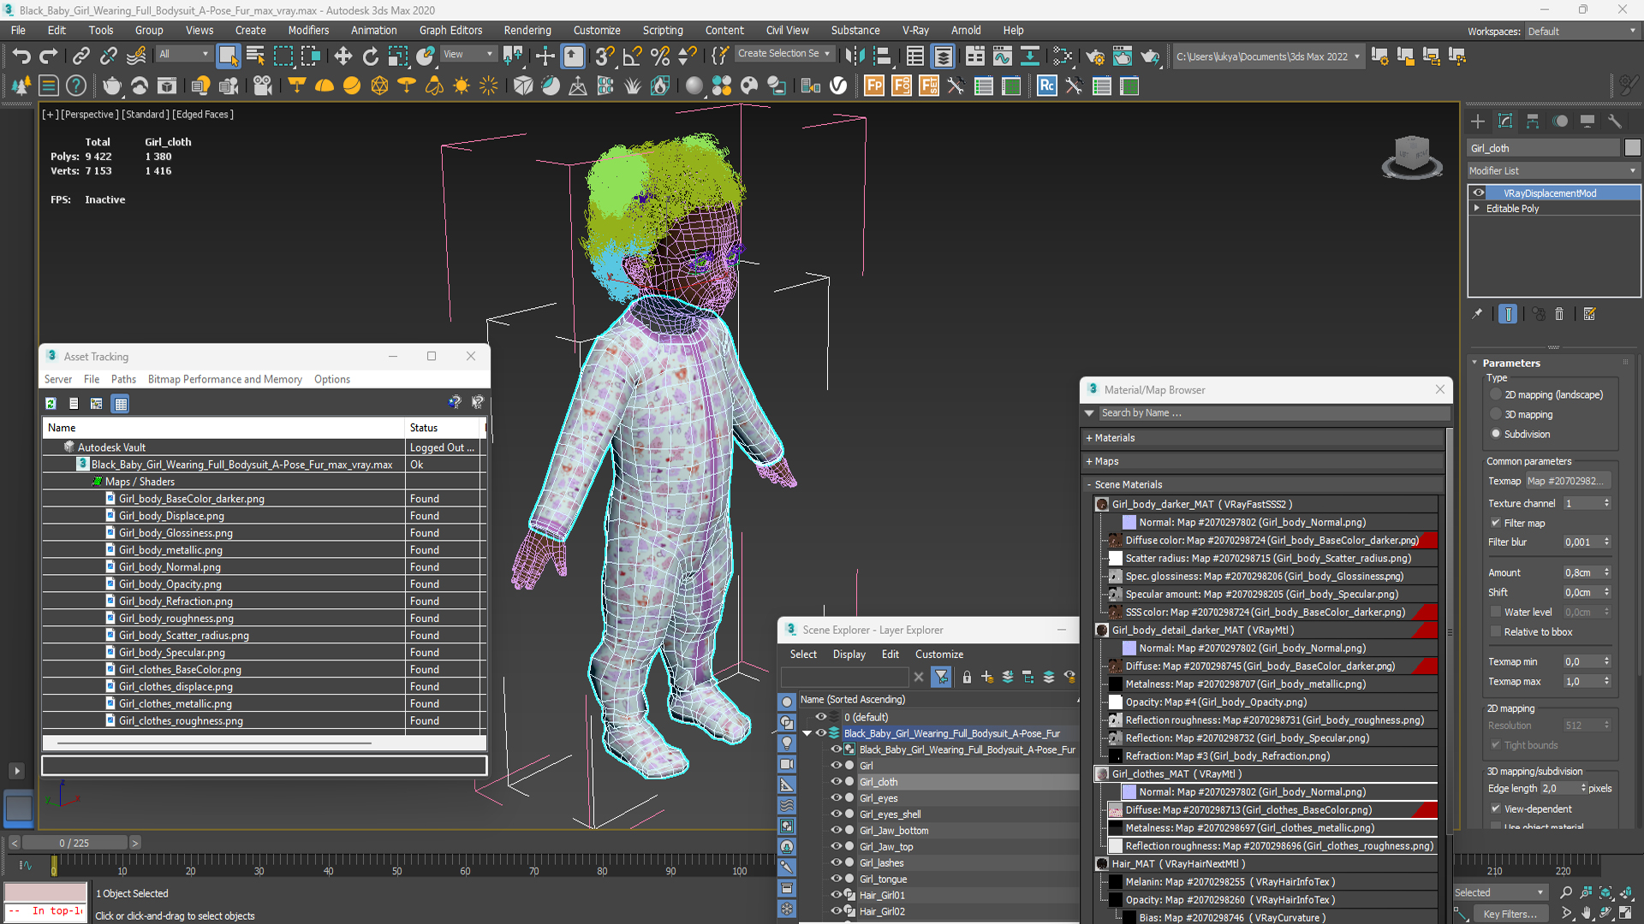Click the blue Rc RailClone icon
The width and height of the screenshot is (1644, 924).
[x=1046, y=86]
